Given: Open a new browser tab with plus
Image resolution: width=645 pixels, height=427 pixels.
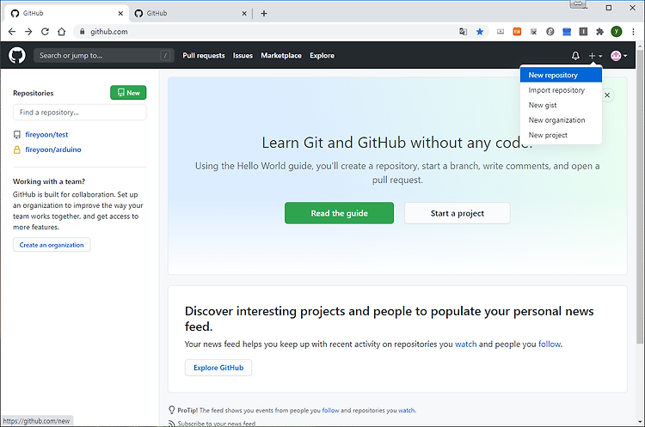Looking at the screenshot, I should [264, 14].
